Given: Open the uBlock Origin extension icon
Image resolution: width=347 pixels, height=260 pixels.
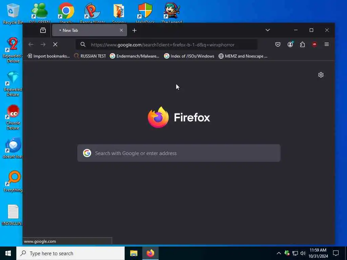Looking at the screenshot, I should click(x=314, y=44).
